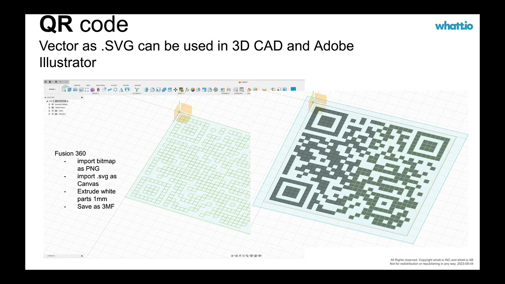The image size is (505, 284).
Task: Select the Joint tool icon
Action: coord(229,90)
